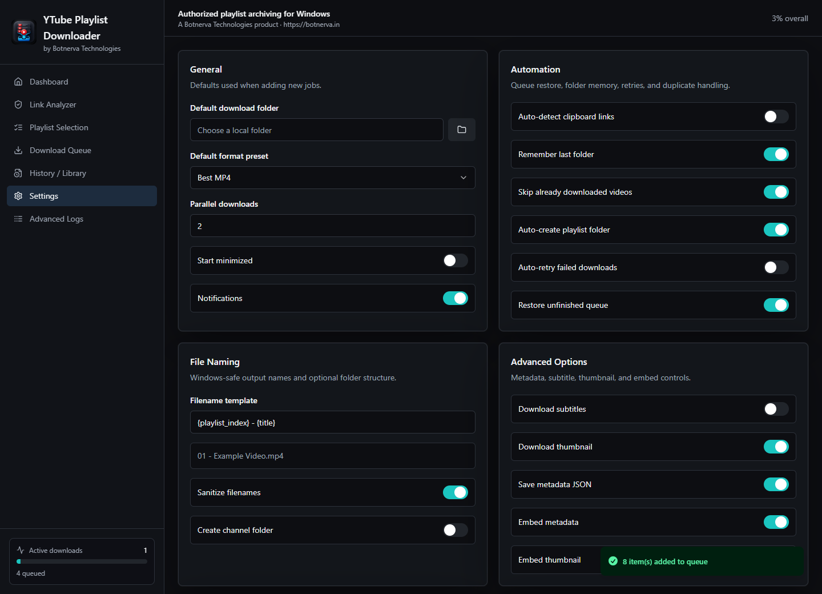Click the Parallel downloads number field

333,226
